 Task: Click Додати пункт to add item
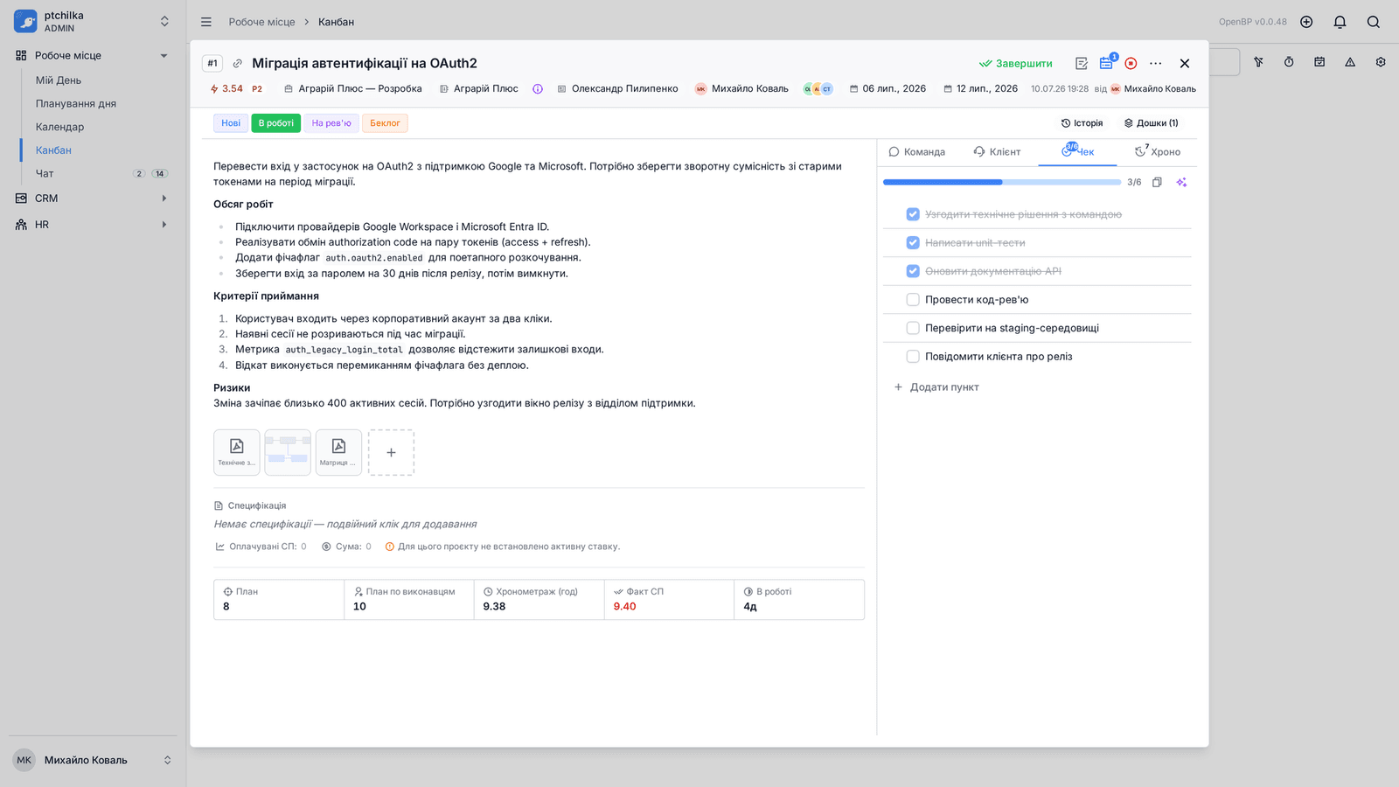coord(936,387)
